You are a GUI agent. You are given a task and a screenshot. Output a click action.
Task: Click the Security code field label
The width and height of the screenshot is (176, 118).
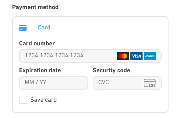tap(112, 70)
